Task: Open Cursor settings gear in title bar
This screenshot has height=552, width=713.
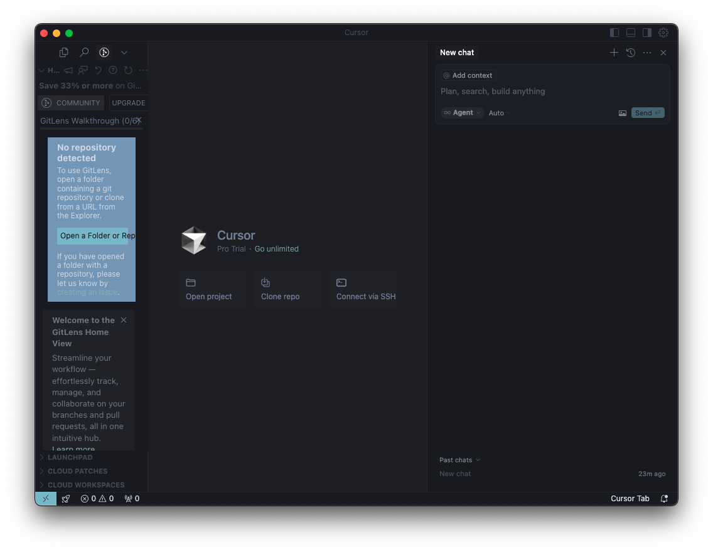Action: 663,33
